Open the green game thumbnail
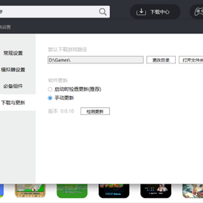The image size is (203, 203). [72, 191]
